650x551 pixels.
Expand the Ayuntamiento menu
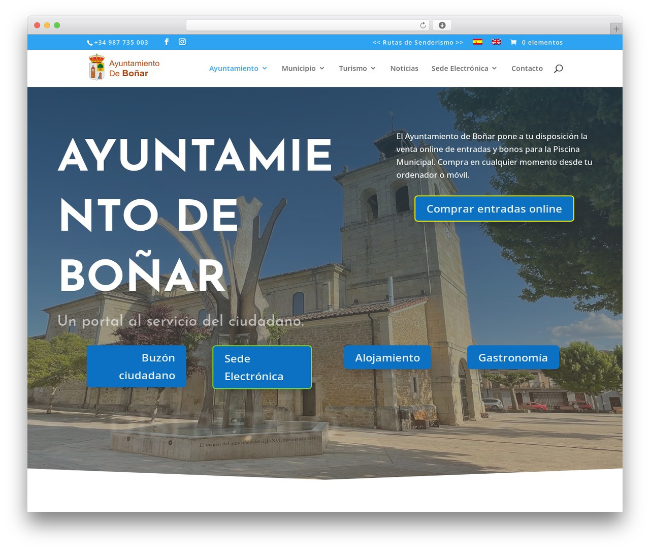click(238, 68)
